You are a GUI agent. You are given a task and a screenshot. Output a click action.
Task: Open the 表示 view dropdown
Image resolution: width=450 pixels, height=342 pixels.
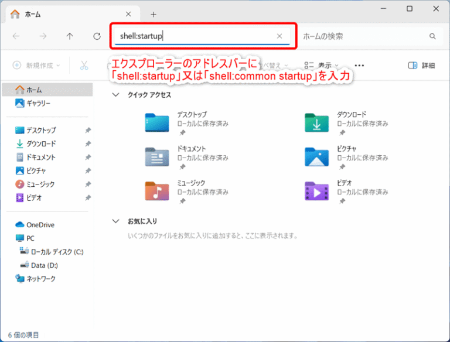coord(322,66)
